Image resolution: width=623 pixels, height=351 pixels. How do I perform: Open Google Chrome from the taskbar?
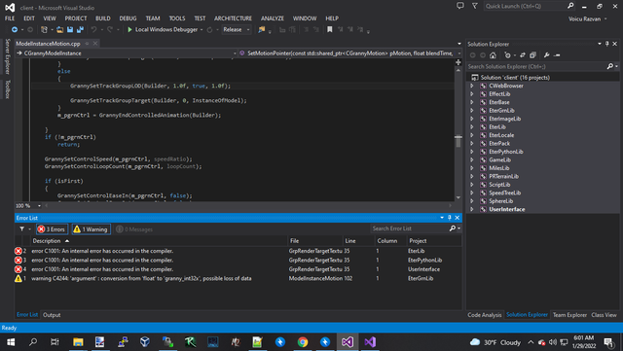pos(303,342)
